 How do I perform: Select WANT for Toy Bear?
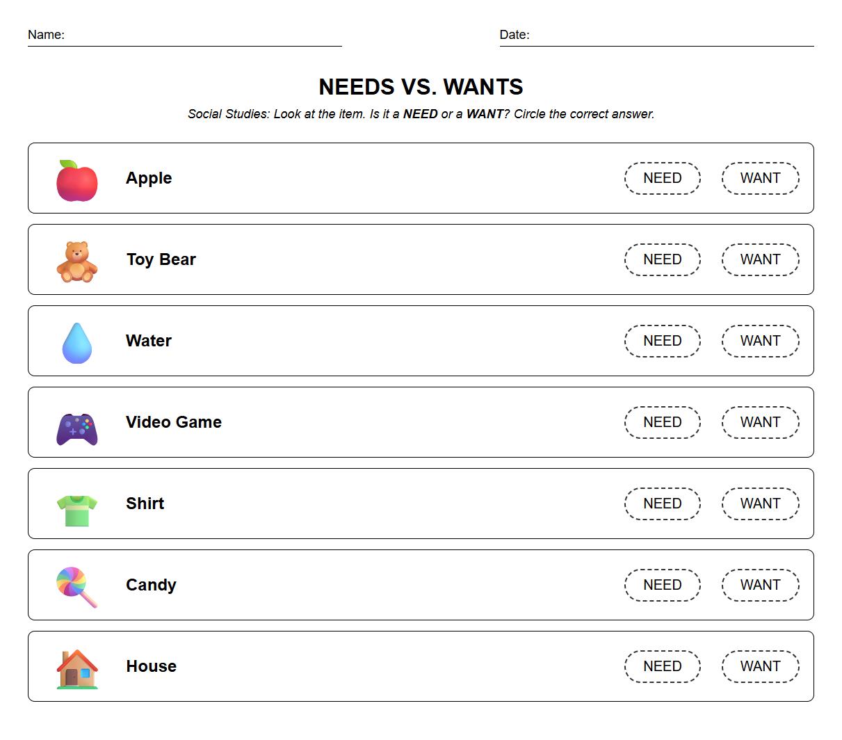(760, 259)
